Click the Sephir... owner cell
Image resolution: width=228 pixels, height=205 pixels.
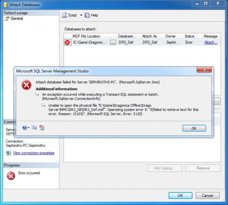point(173,42)
